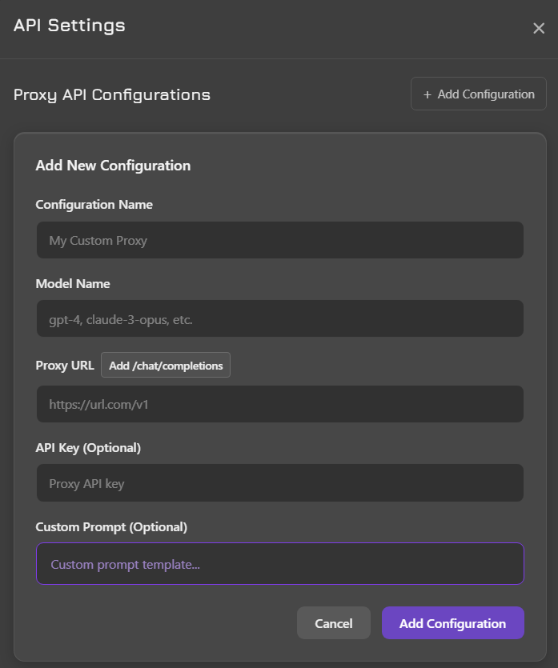Screen dimensions: 558x668
Task: Click into the Model Name field
Action: [x=279, y=319]
